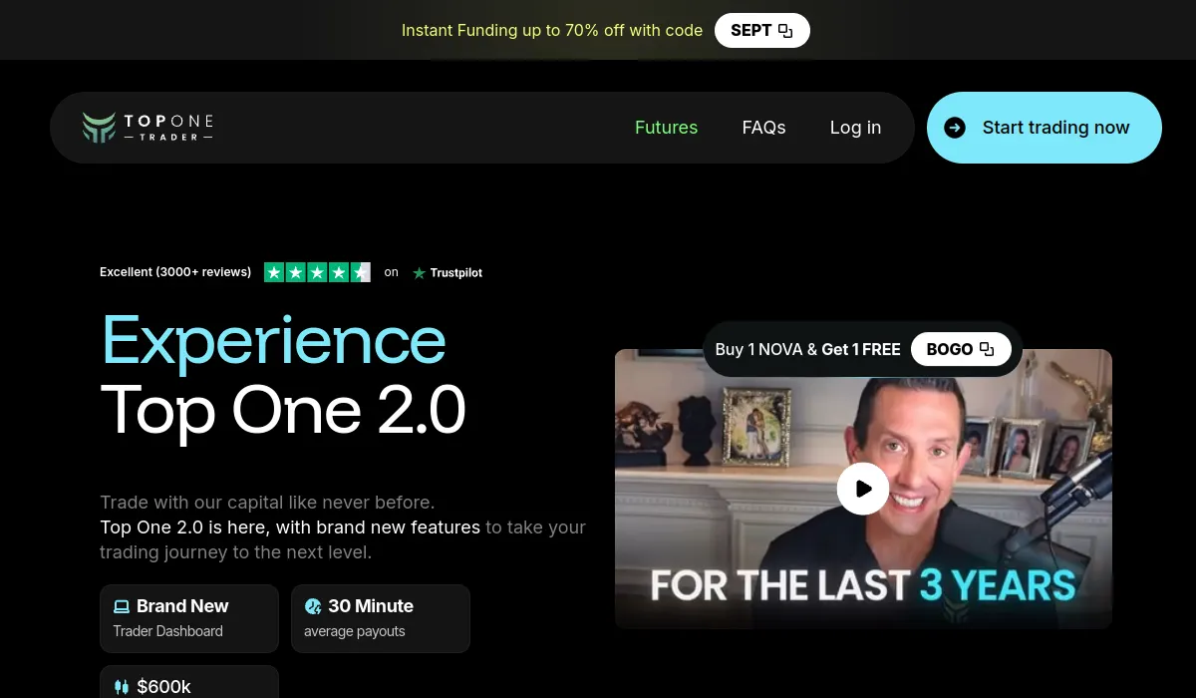Click the Experience Top One 2.0 heading
The image size is (1196, 698).
click(283, 375)
